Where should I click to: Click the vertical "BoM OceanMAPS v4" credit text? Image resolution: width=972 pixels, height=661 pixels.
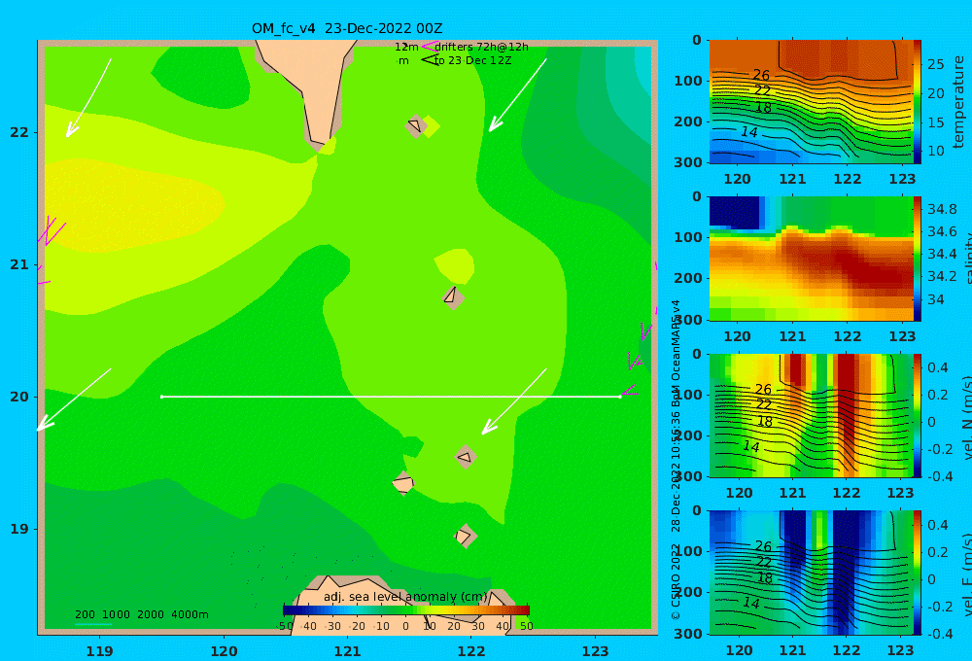tap(676, 352)
